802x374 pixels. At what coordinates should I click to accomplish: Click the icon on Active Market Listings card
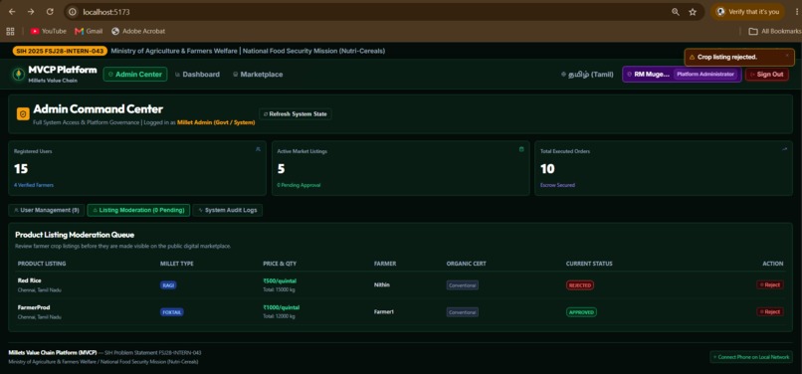[521, 149]
